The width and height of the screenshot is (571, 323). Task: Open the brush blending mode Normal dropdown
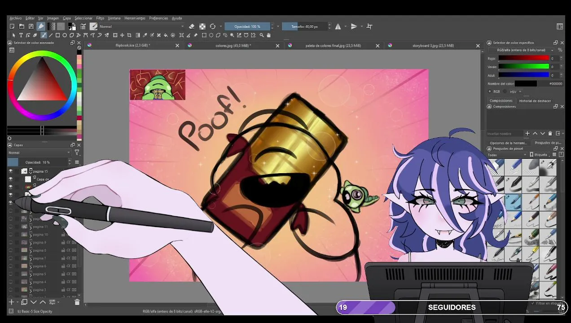click(141, 26)
